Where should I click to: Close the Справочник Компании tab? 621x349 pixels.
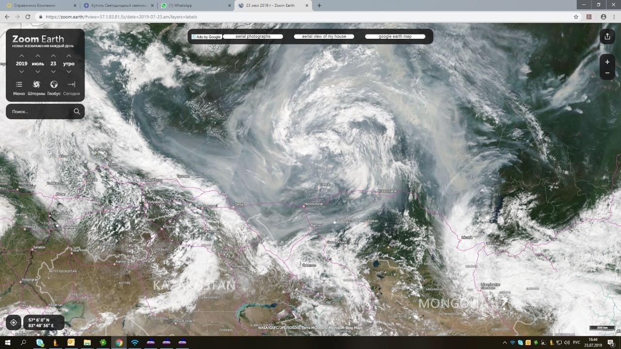tap(75, 5)
